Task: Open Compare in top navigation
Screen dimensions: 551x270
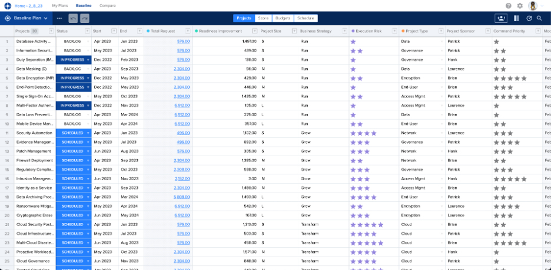Action: click(x=108, y=6)
